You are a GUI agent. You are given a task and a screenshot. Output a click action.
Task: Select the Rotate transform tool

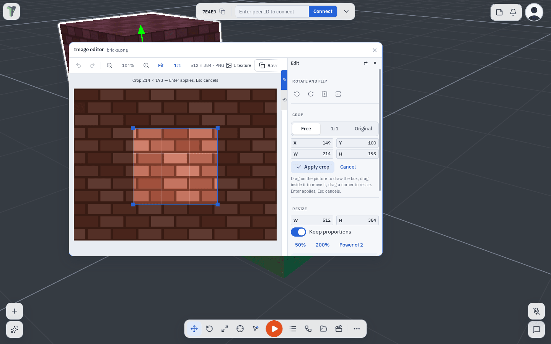pyautogui.click(x=209, y=329)
